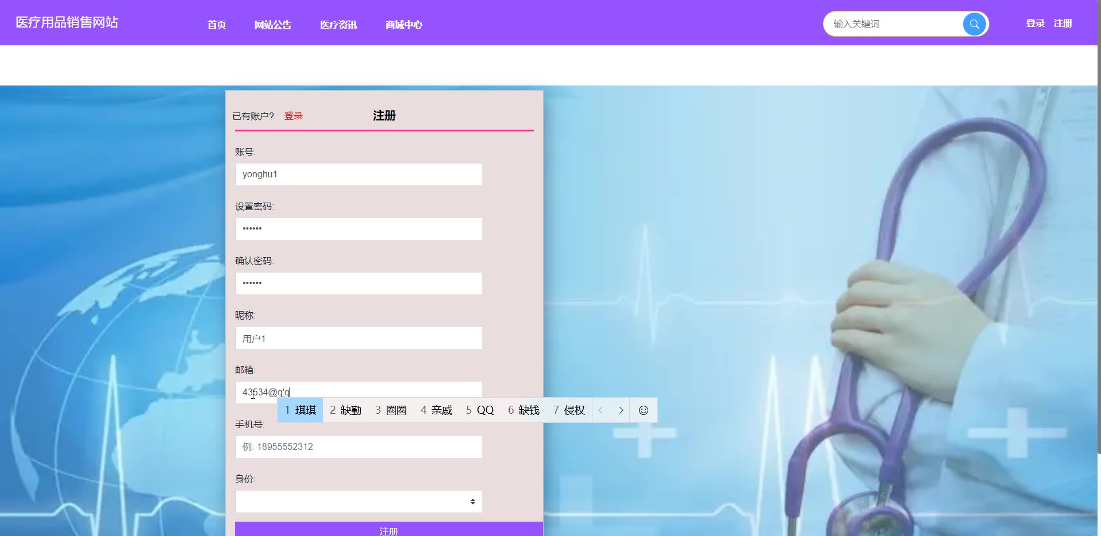Click the blue search magnifier icon
The image size is (1101, 536).
point(974,24)
